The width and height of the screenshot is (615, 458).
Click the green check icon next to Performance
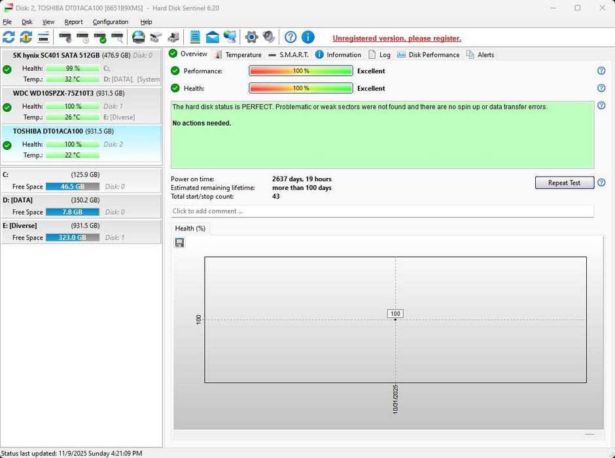175,71
